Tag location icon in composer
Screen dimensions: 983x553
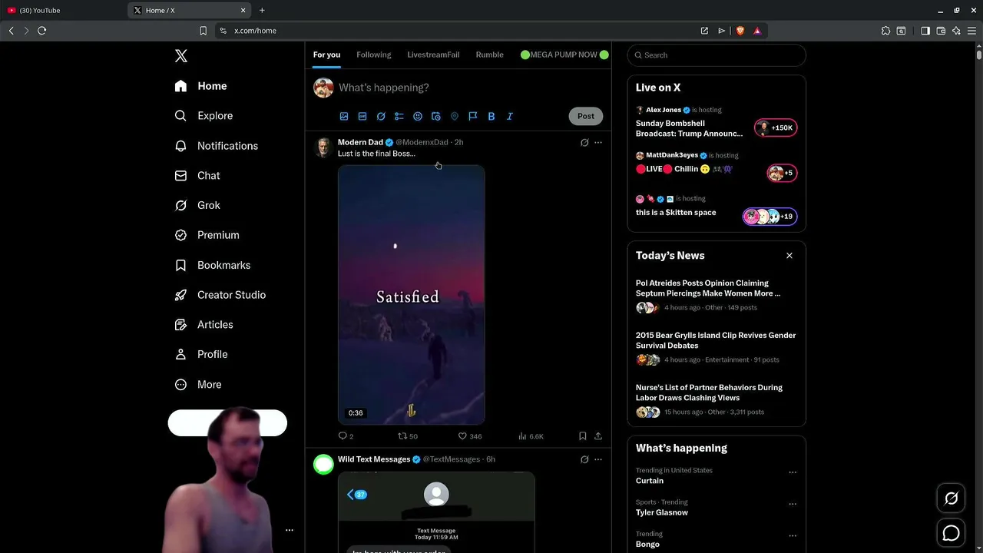(x=455, y=117)
